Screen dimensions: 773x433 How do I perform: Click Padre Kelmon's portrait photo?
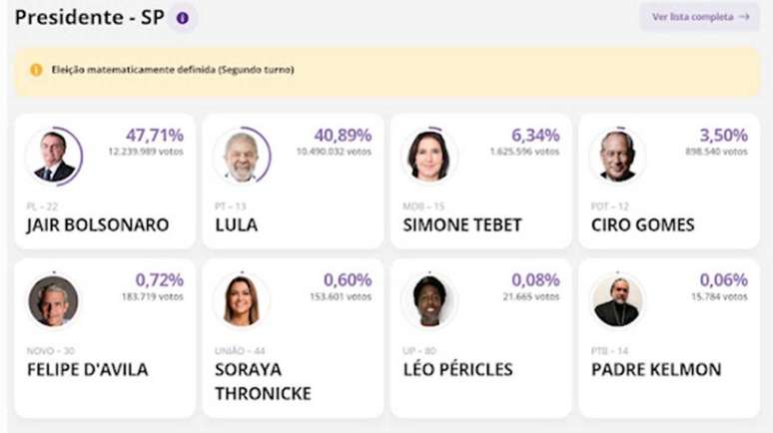tap(618, 301)
